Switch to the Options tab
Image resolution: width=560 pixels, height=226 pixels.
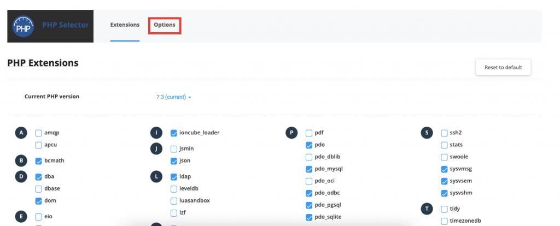tap(165, 25)
